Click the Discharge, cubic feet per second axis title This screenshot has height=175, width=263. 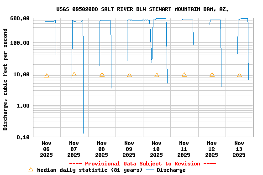point(5,79)
